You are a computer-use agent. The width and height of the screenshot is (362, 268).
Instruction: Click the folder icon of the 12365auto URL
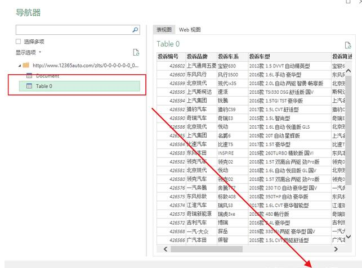tap(26, 65)
